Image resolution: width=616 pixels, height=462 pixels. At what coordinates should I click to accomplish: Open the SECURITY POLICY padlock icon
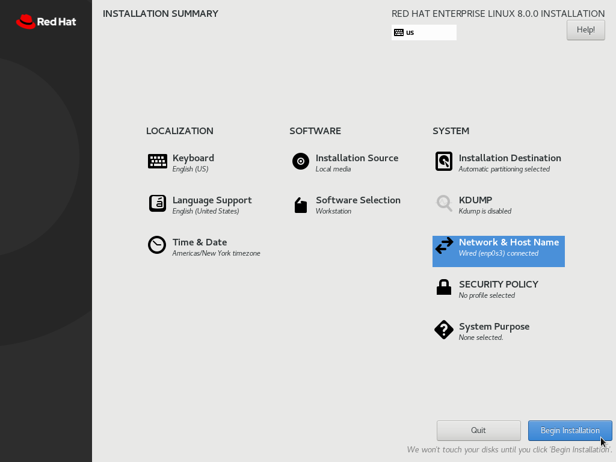(x=444, y=288)
